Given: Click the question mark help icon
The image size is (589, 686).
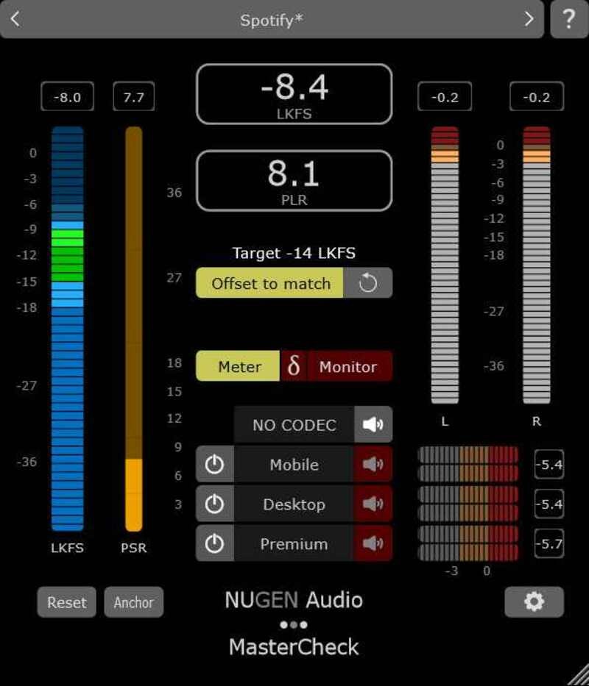Looking at the screenshot, I should pos(569,20).
